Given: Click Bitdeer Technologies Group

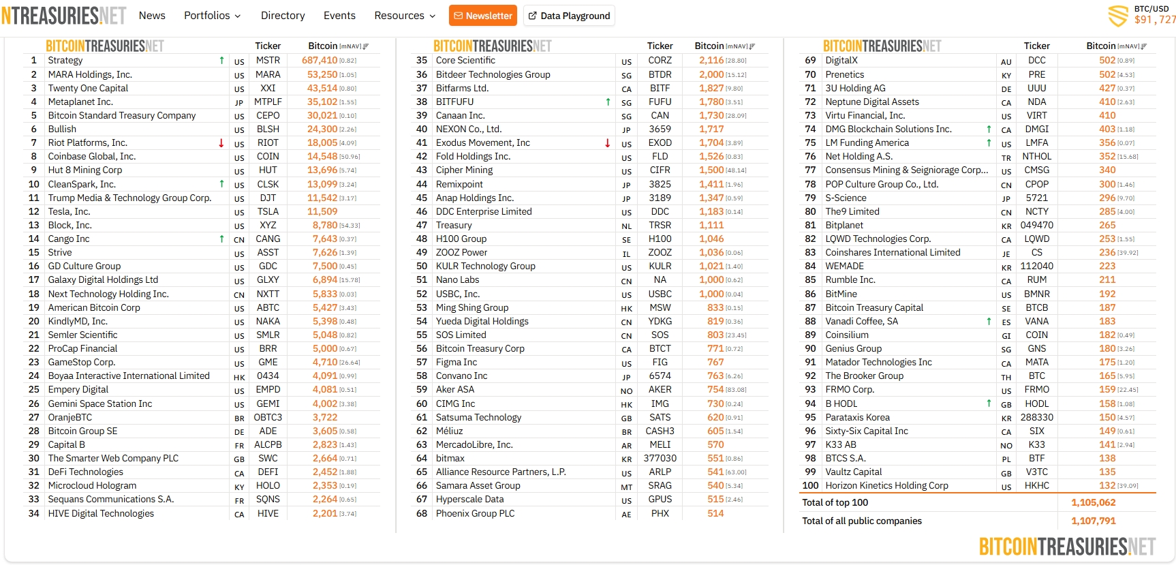Looking at the screenshot, I should [493, 74].
